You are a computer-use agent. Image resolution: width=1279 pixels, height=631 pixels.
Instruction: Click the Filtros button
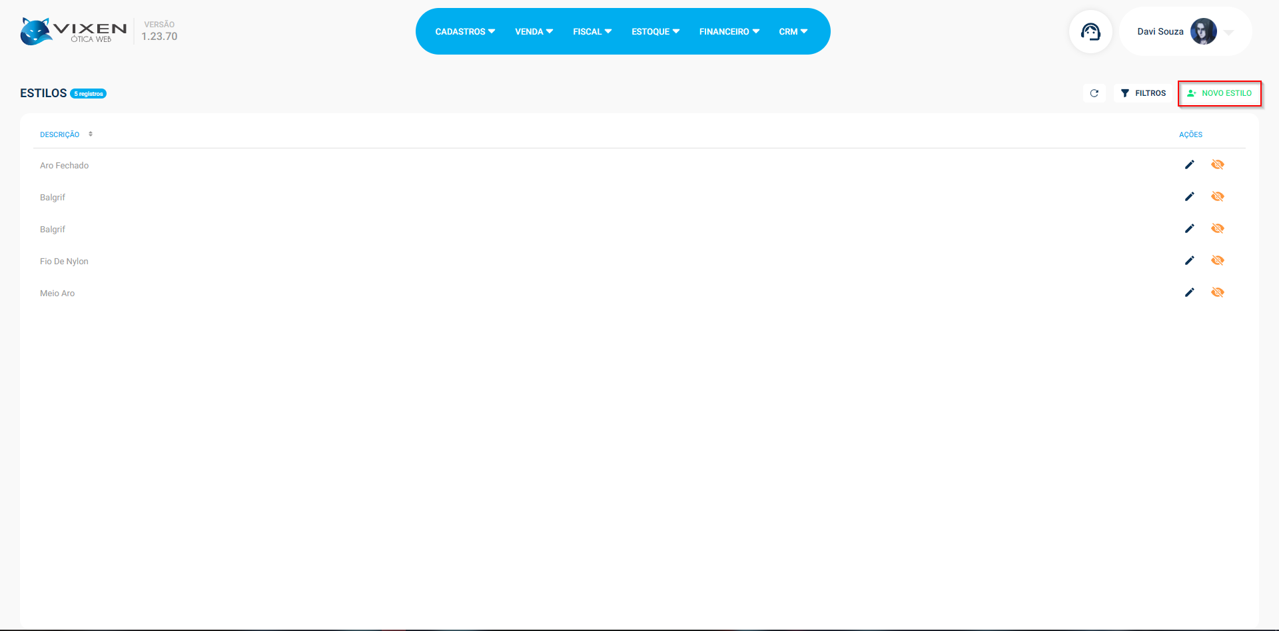pos(1143,93)
